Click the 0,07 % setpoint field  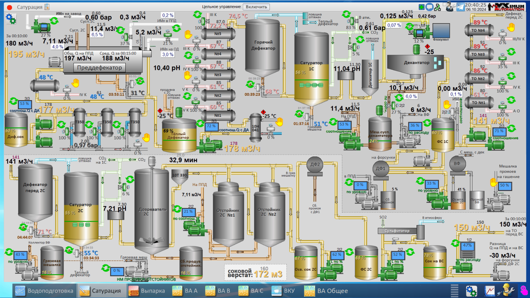click(x=394, y=25)
